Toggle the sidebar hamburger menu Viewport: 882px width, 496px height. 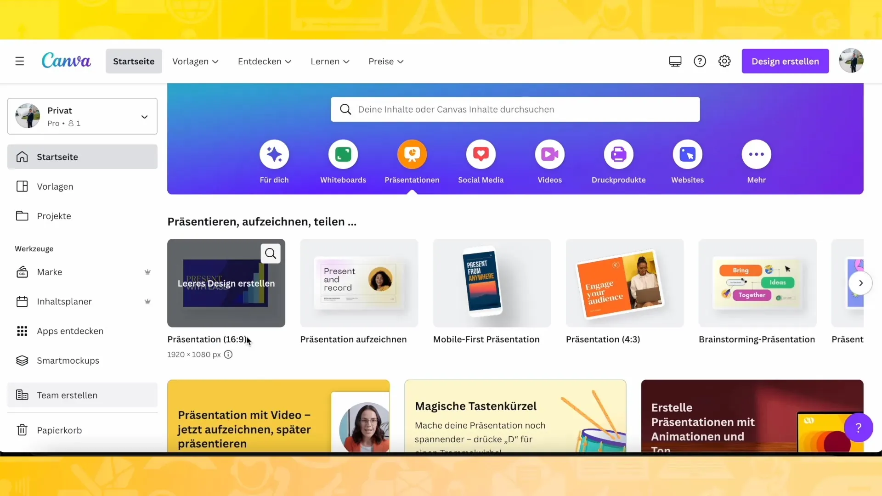(19, 61)
